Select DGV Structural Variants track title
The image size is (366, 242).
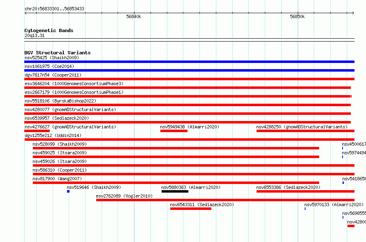[58, 53]
